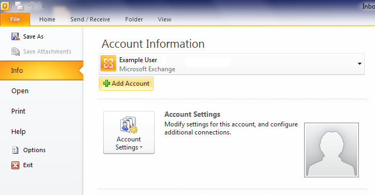375x195 pixels.
Task: Click the red Exit icon
Action: (x=15, y=165)
